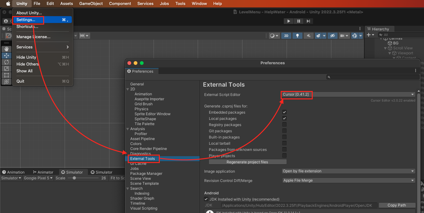The image size is (424, 213).
Task: Click the Copy Path button
Action: point(397,205)
